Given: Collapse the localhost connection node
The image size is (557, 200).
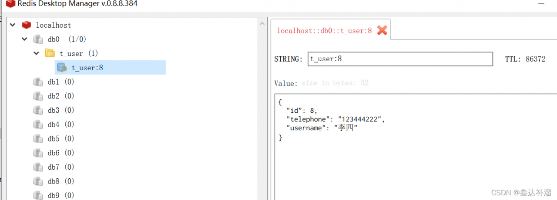Looking at the screenshot, I should pyautogui.click(x=13, y=25).
